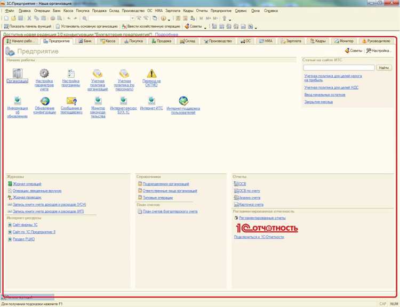The width and height of the screenshot is (400, 307).
Task: Click Показать панель функций toolbar button
Action: coord(28,26)
